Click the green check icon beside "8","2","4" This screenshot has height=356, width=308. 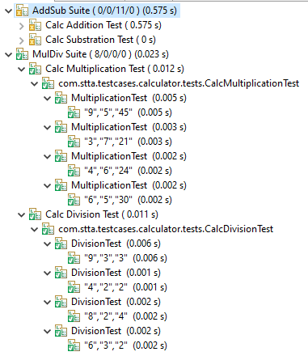click(74, 316)
